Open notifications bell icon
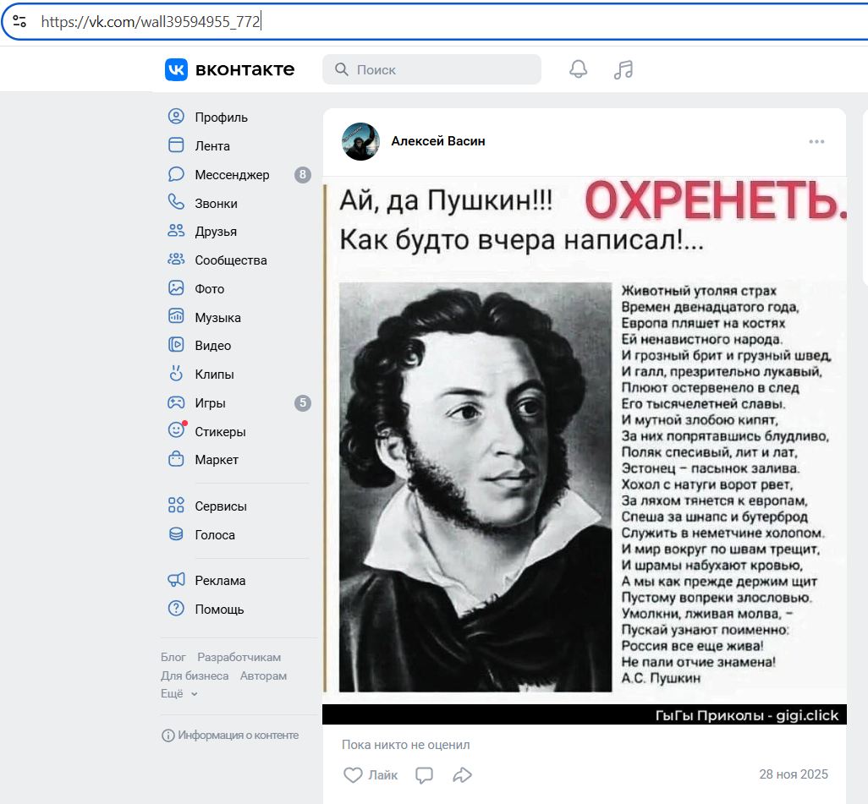 [579, 69]
